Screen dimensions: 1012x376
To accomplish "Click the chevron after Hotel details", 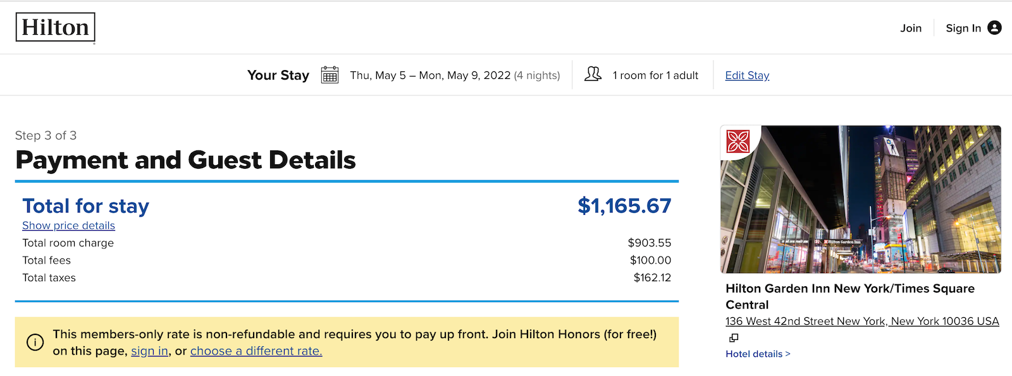I will (787, 353).
